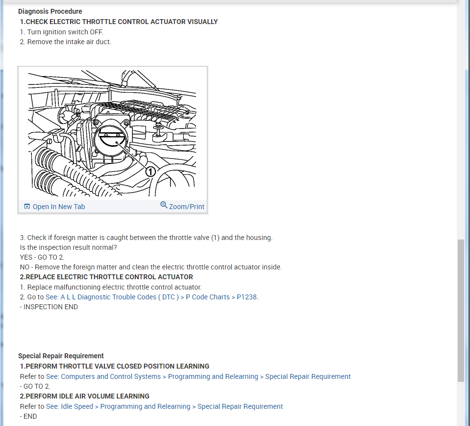Image resolution: width=470 pixels, height=426 pixels.
Task: Click 'Remove the intake air duct.' step
Action: [65, 42]
